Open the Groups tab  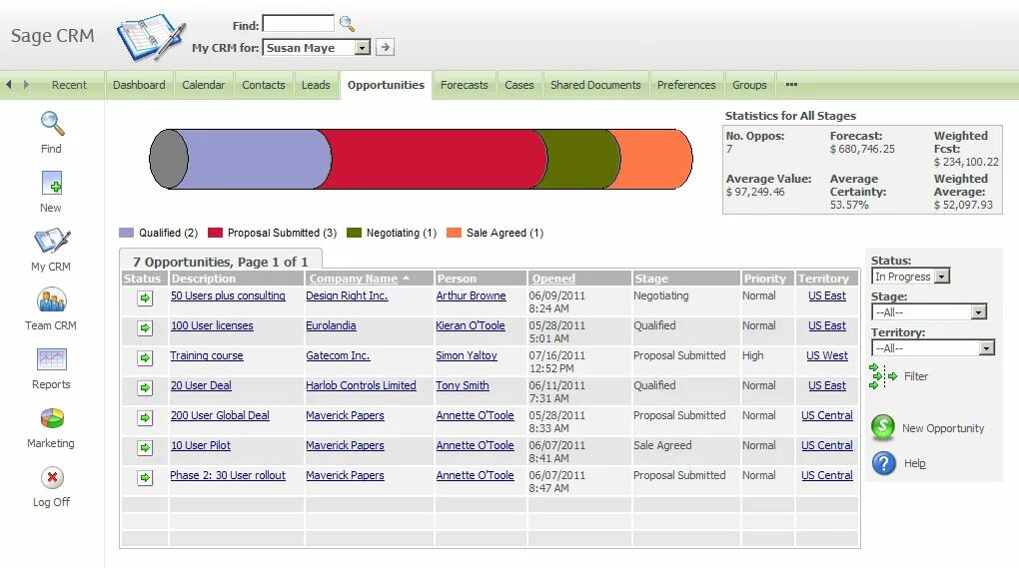749,85
